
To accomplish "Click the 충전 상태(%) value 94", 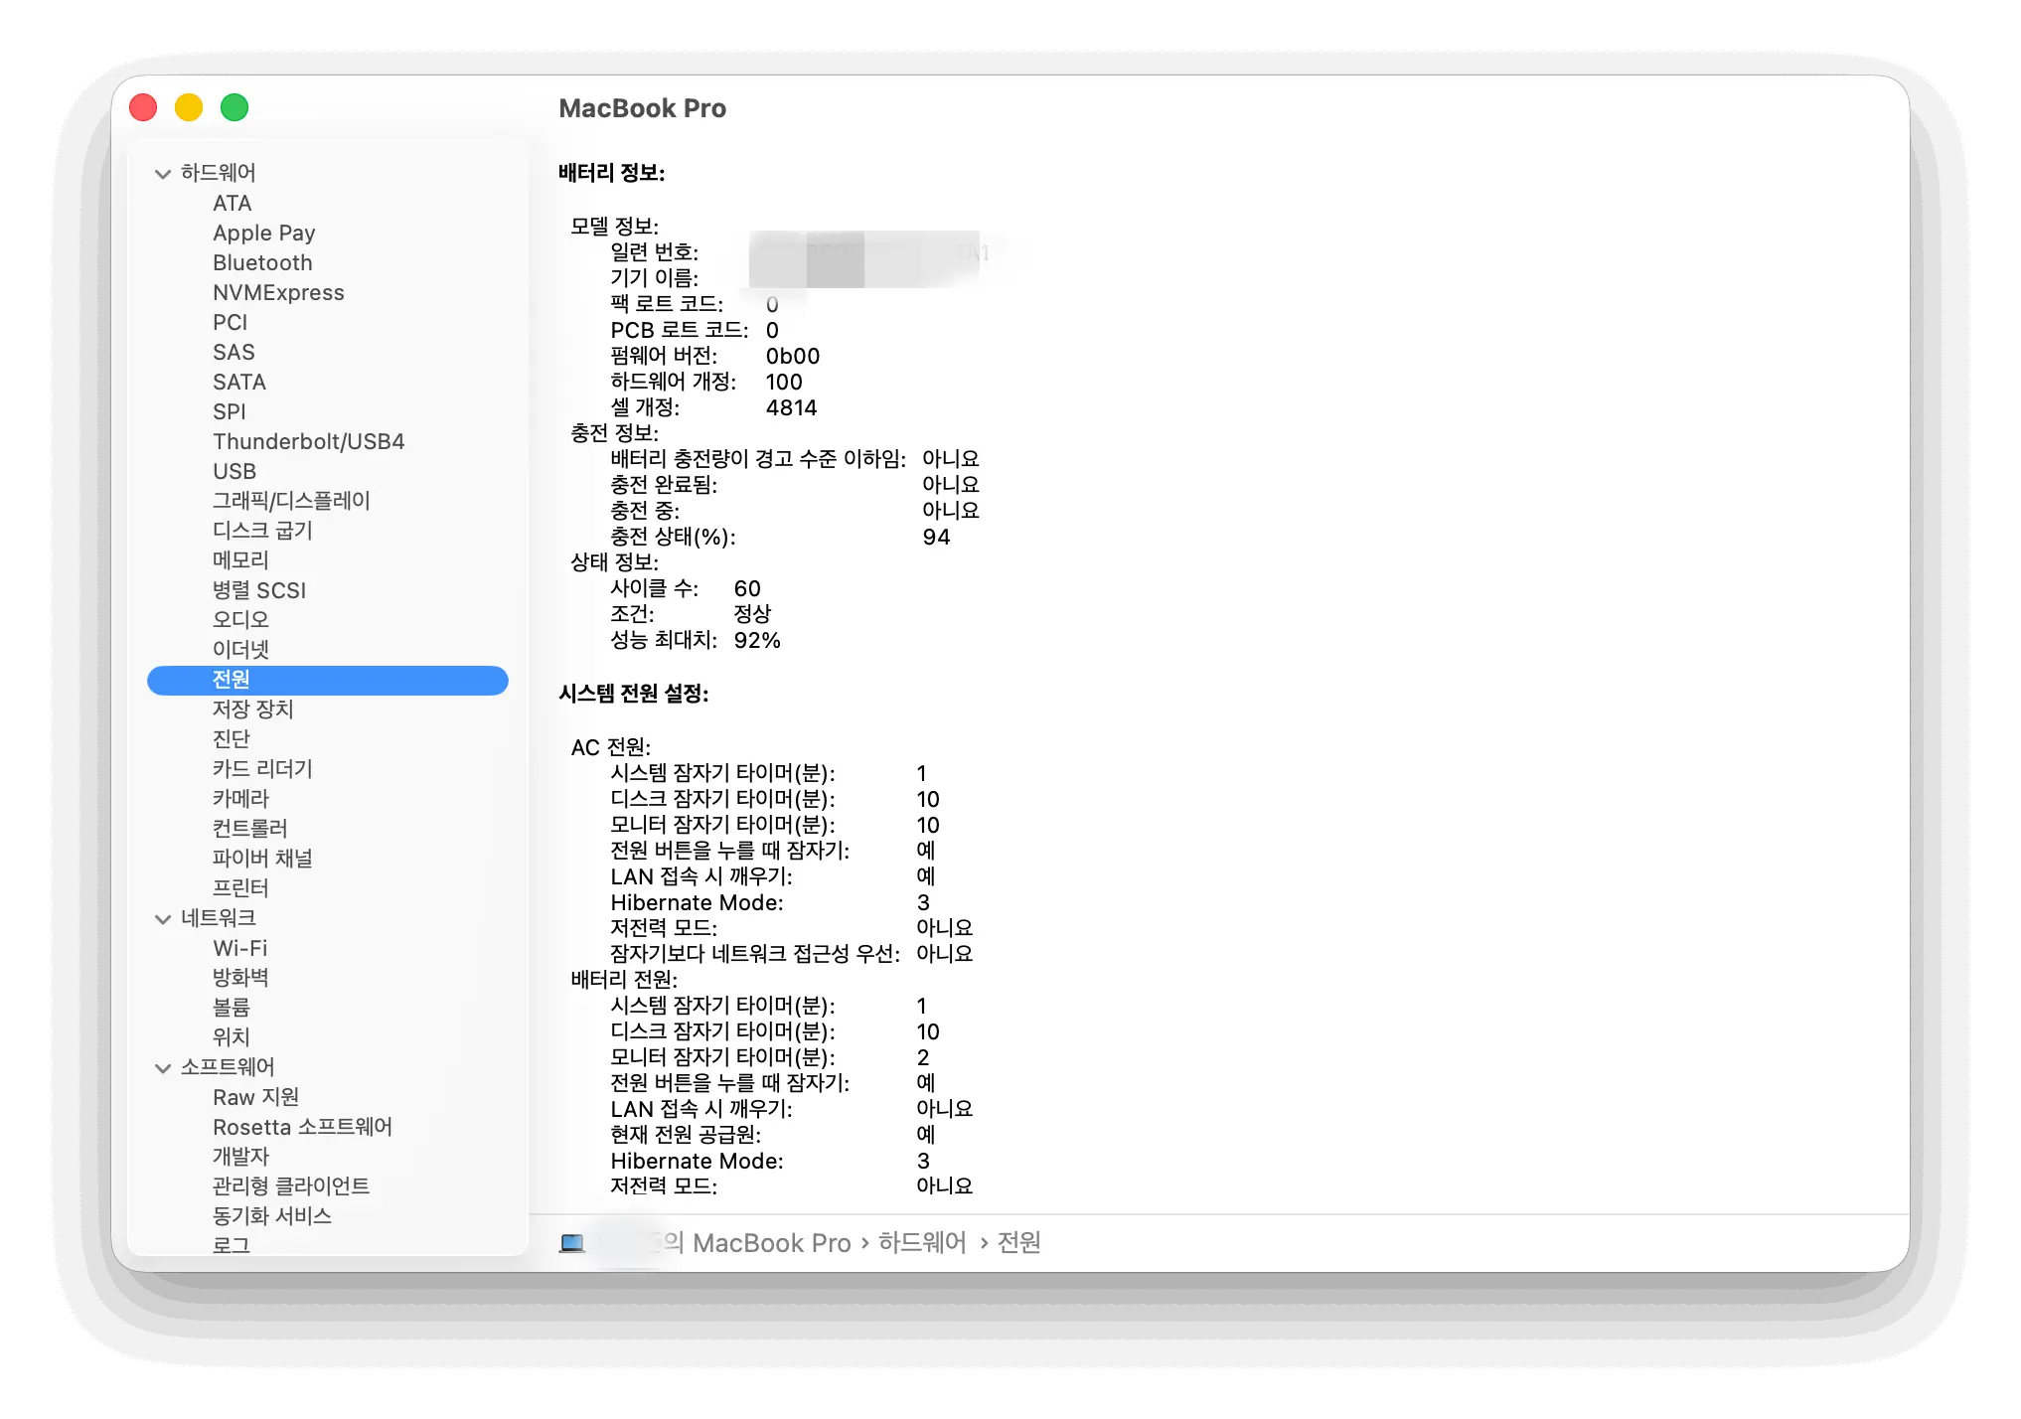I will coord(936,537).
